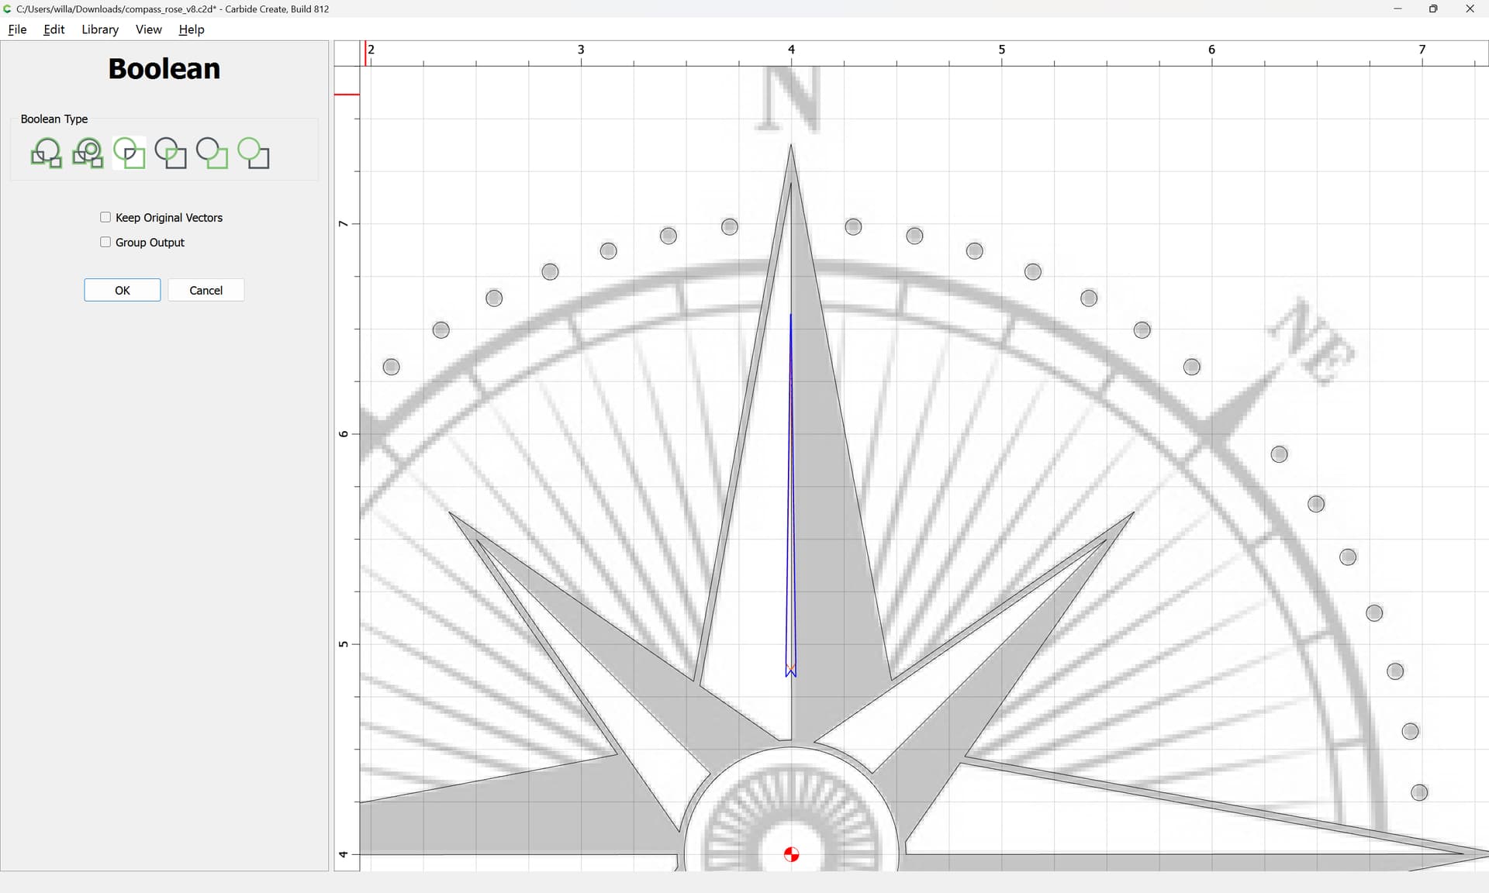The width and height of the screenshot is (1489, 893).
Task: Cancel the Boolean operation
Action: pos(206,290)
